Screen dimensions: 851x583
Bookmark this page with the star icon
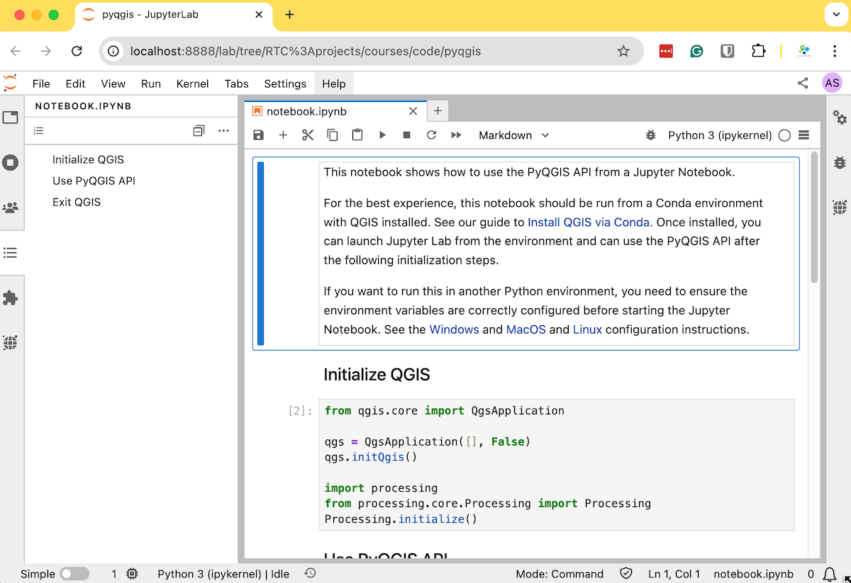pyautogui.click(x=623, y=51)
